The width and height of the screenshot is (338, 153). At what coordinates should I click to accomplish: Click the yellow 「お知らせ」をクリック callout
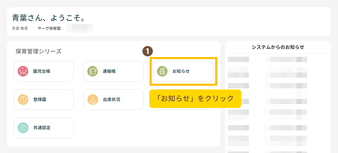[195, 98]
